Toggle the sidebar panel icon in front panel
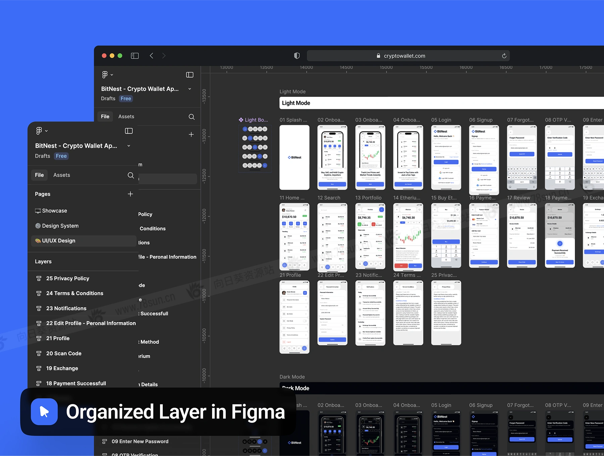Screen dimensions: 604x456 (x=129, y=131)
